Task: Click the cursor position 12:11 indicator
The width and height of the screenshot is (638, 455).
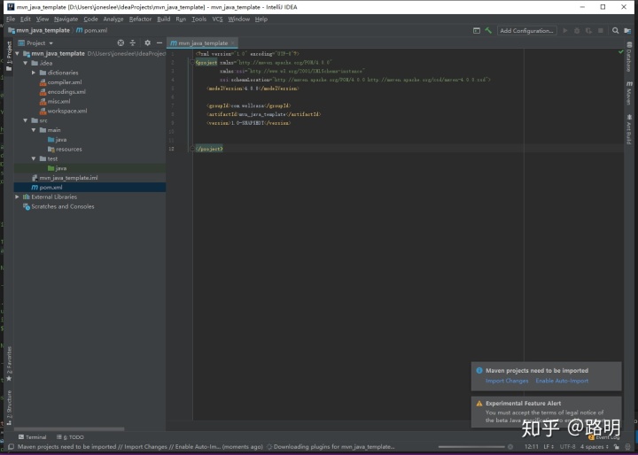Action: tap(531, 447)
